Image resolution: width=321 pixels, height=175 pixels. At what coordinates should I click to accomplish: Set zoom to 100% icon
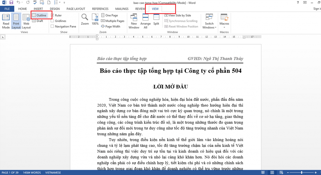coord(95,20)
